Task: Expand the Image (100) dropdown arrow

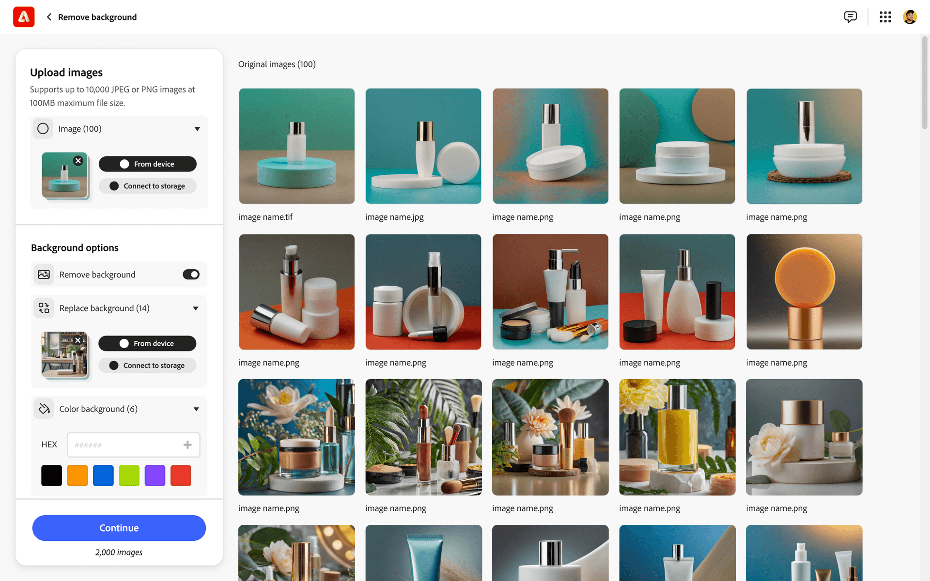Action: tap(197, 129)
